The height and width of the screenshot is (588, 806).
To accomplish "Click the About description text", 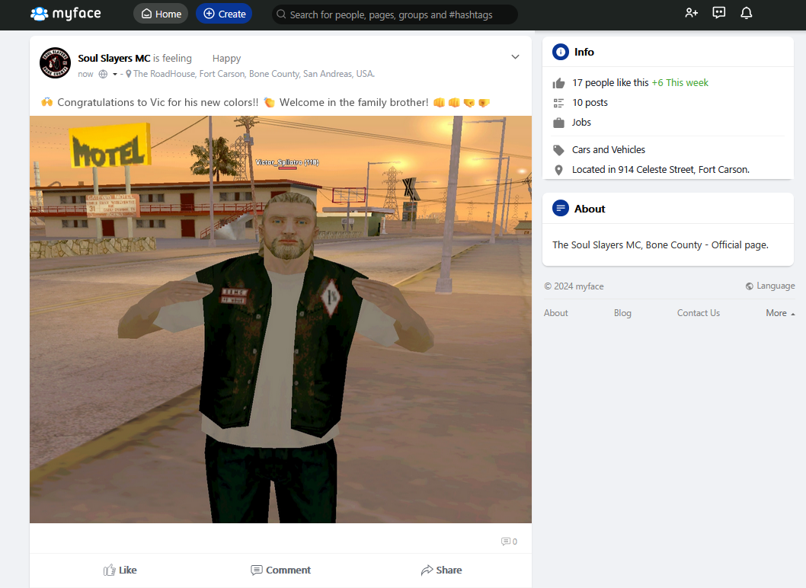I will point(660,244).
